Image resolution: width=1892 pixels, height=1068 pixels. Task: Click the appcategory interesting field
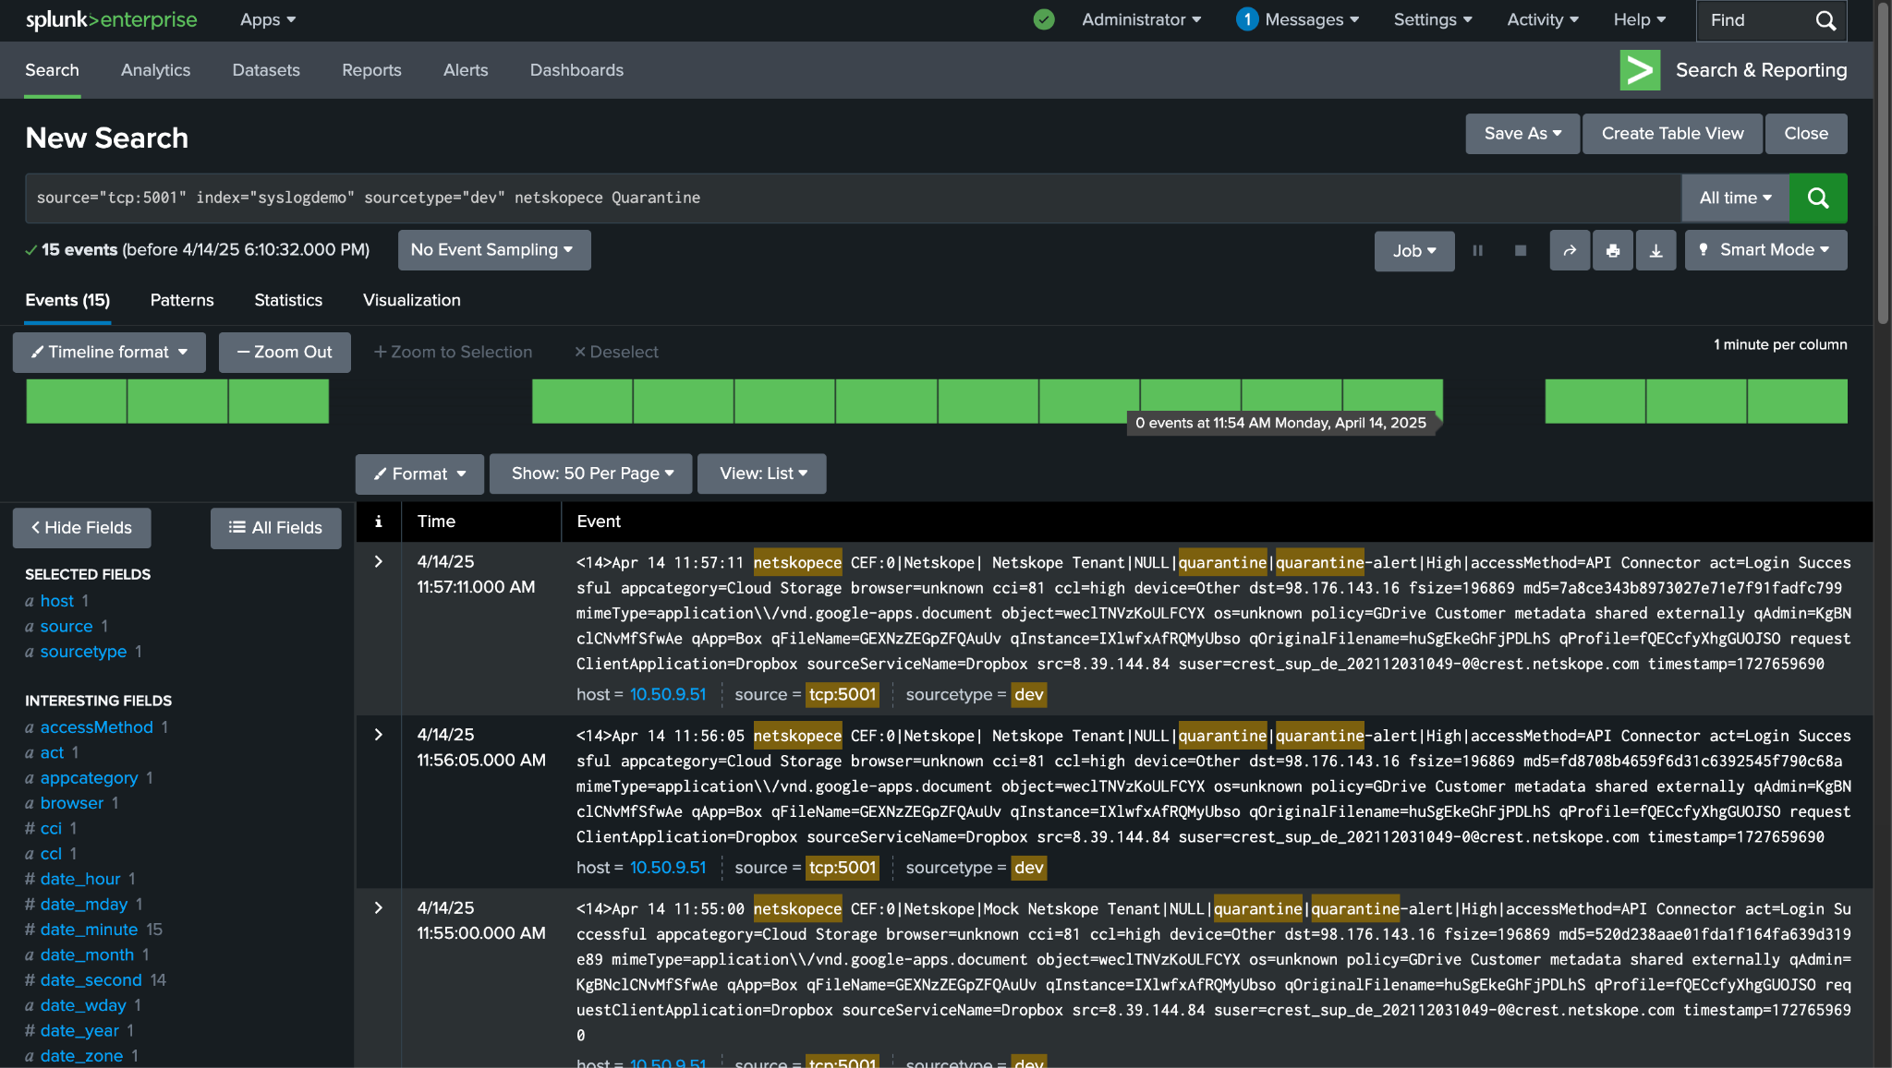89,778
